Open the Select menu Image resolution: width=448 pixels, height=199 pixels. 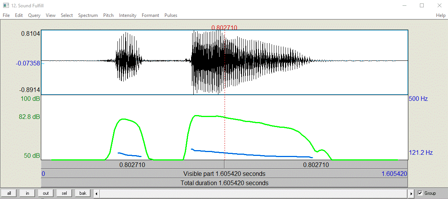[x=67, y=15]
